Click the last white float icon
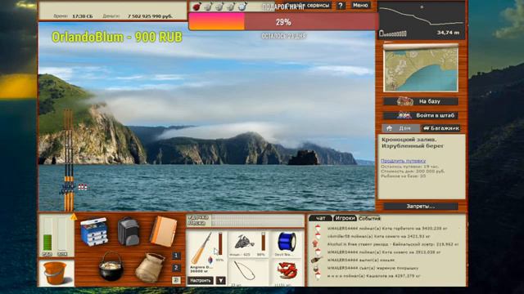The width and height of the screenshot is (524, 294). click(x=243, y=7)
